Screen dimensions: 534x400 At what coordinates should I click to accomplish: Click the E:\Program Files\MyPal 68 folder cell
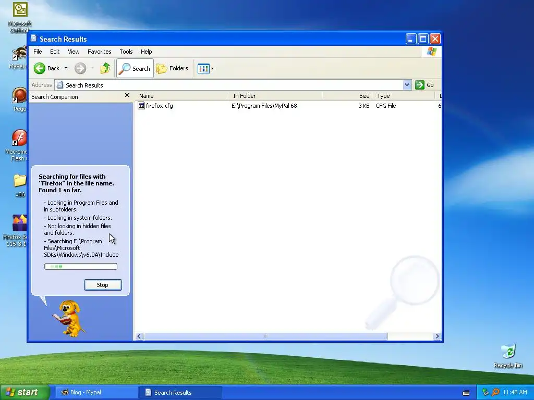[264, 106]
